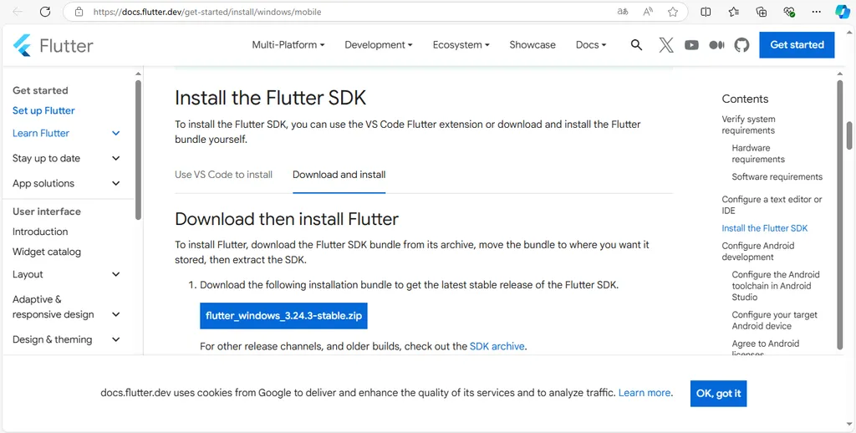
Task: Jump to Hardware requirements in Contents
Action: tap(758, 154)
